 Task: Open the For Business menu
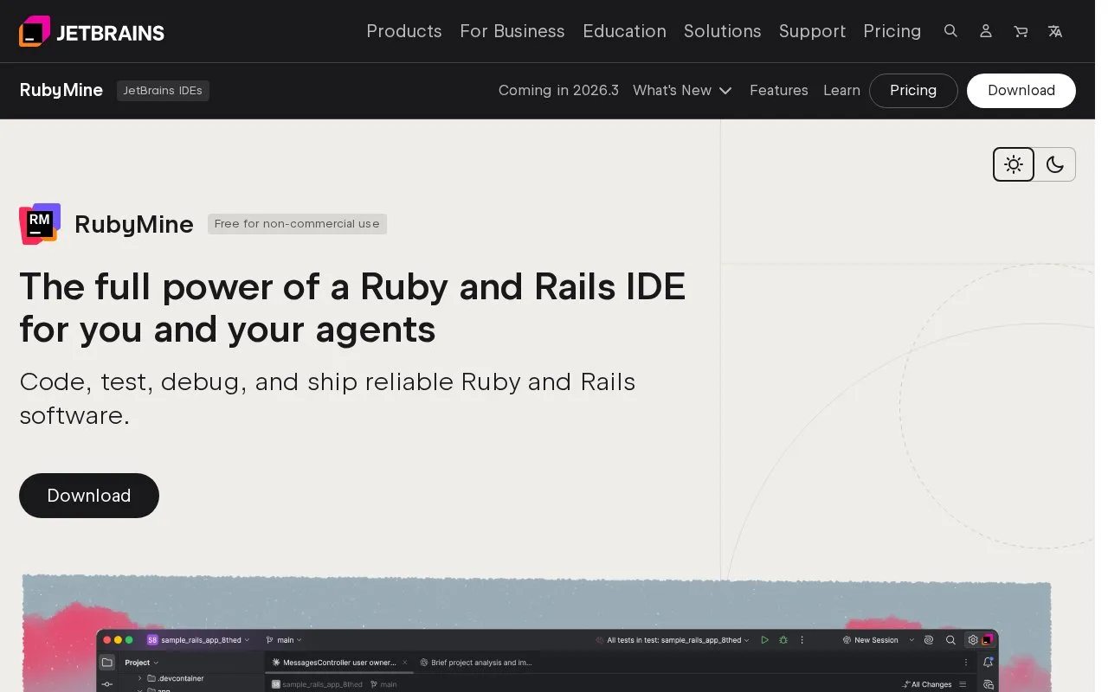click(x=512, y=31)
